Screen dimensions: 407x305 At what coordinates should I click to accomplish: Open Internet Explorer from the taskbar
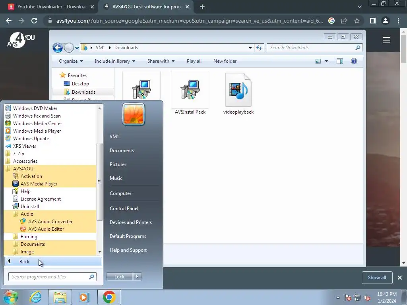35,297
